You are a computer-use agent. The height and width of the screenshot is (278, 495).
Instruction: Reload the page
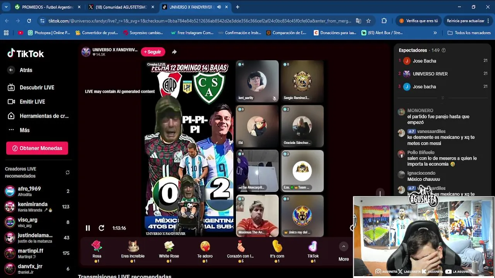tap(29, 21)
